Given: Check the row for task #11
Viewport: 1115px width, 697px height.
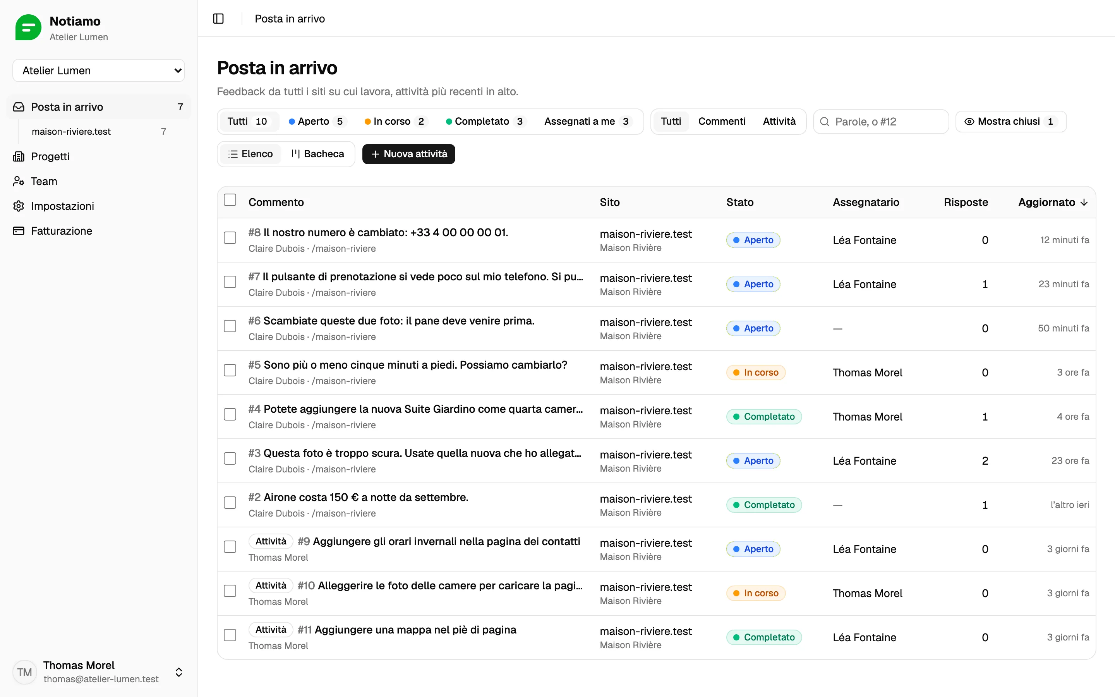Looking at the screenshot, I should 230,635.
